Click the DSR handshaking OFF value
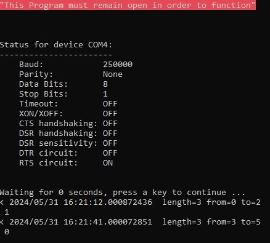270x243 pixels. click(x=110, y=133)
